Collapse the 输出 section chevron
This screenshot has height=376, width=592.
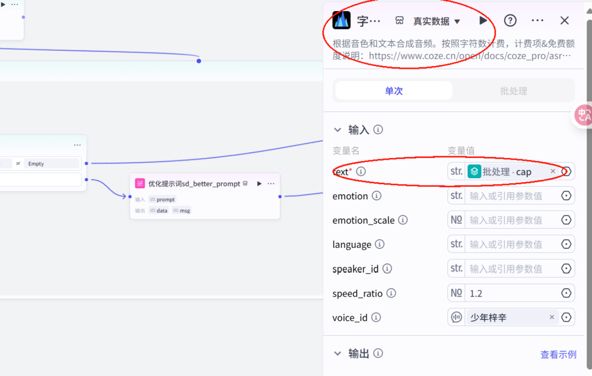[338, 353]
